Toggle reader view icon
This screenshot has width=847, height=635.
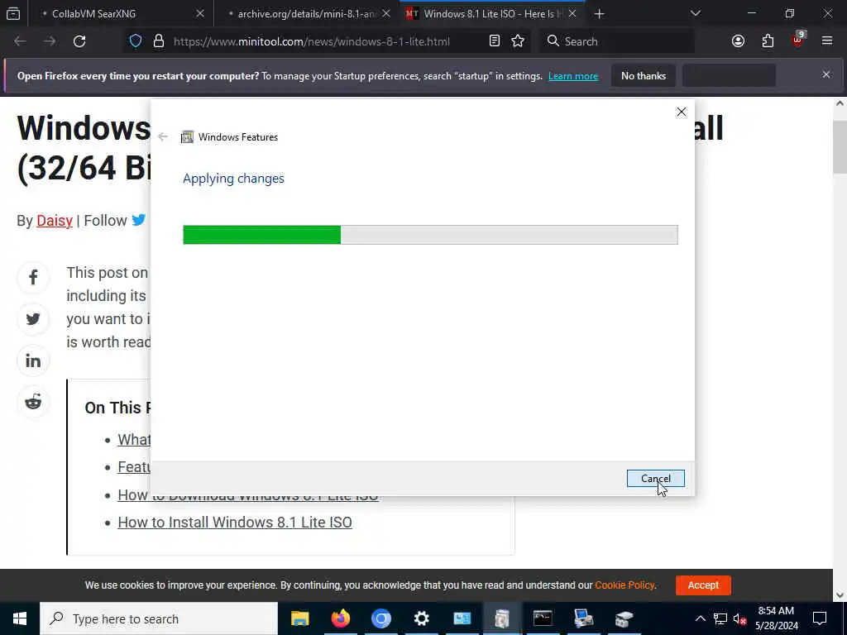coord(495,41)
